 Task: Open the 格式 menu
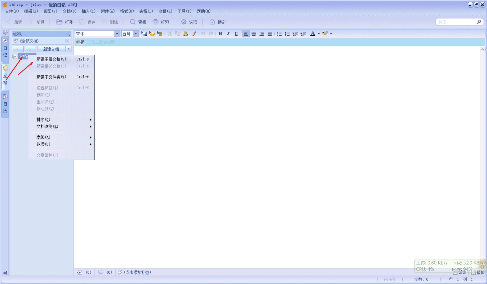coord(127,11)
